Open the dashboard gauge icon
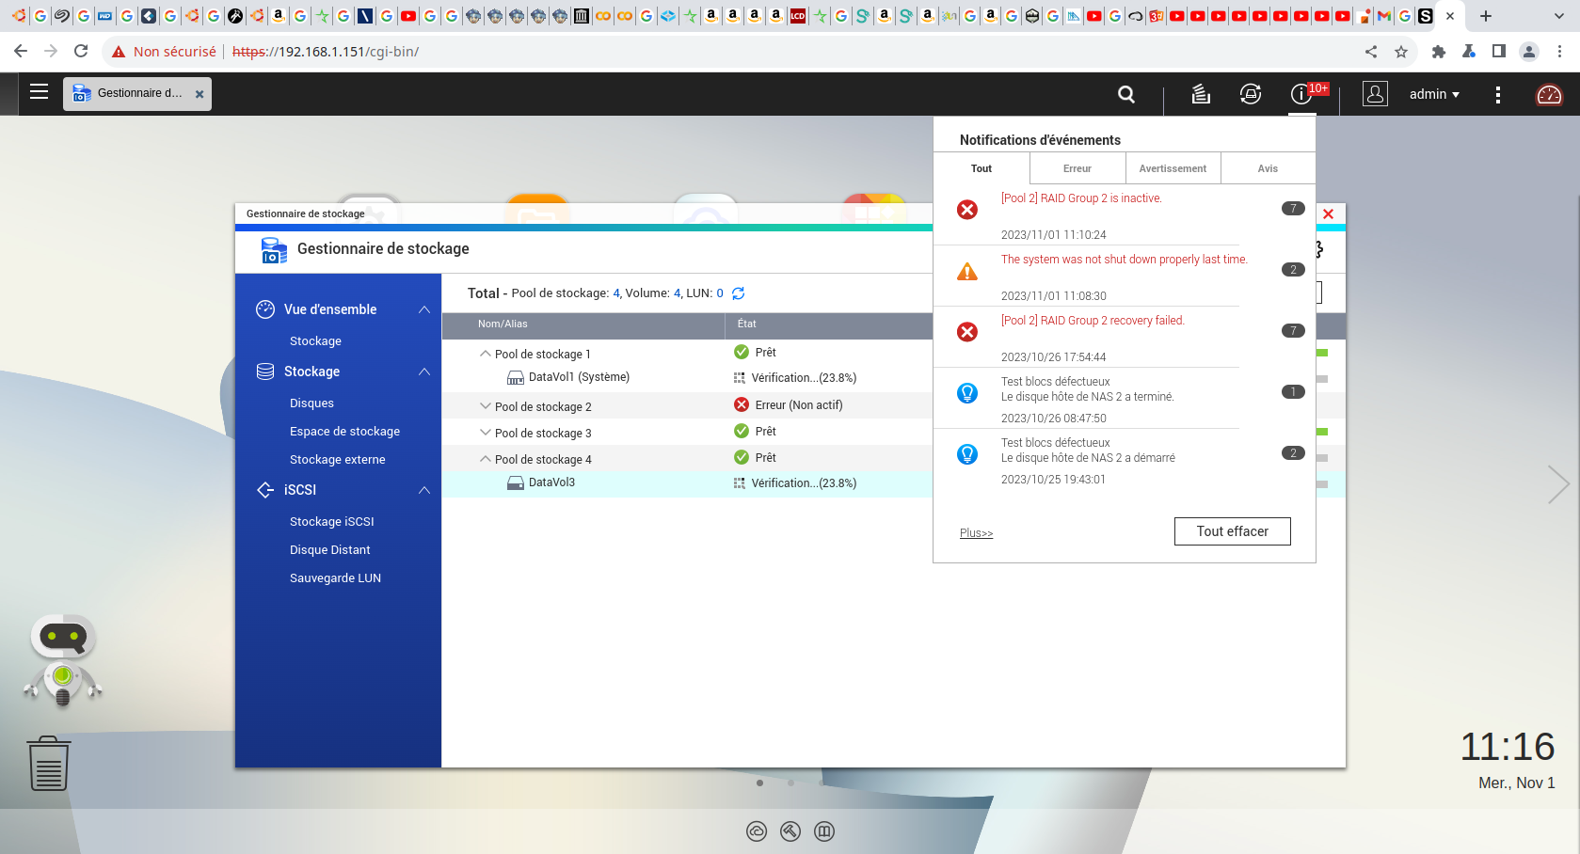1580x854 pixels. click(1548, 94)
